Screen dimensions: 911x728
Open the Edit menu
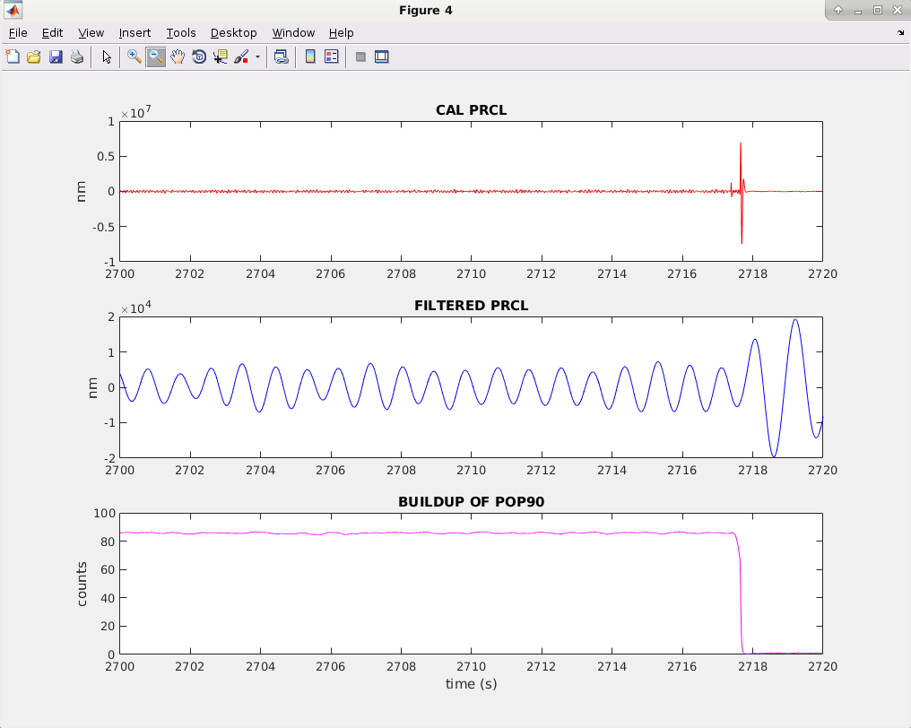pos(52,33)
